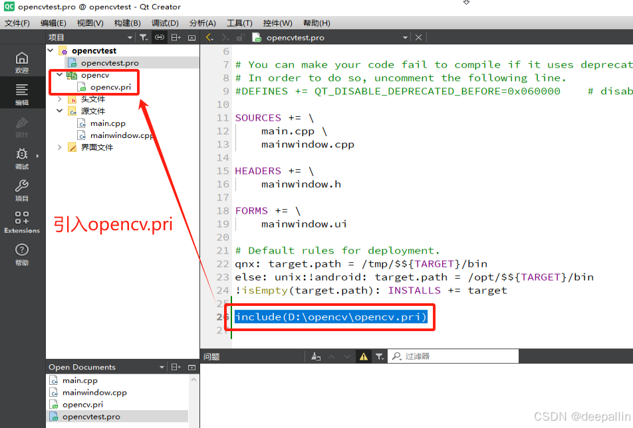
Task: Collapse the 源文件 sources folder
Action: tap(60, 111)
